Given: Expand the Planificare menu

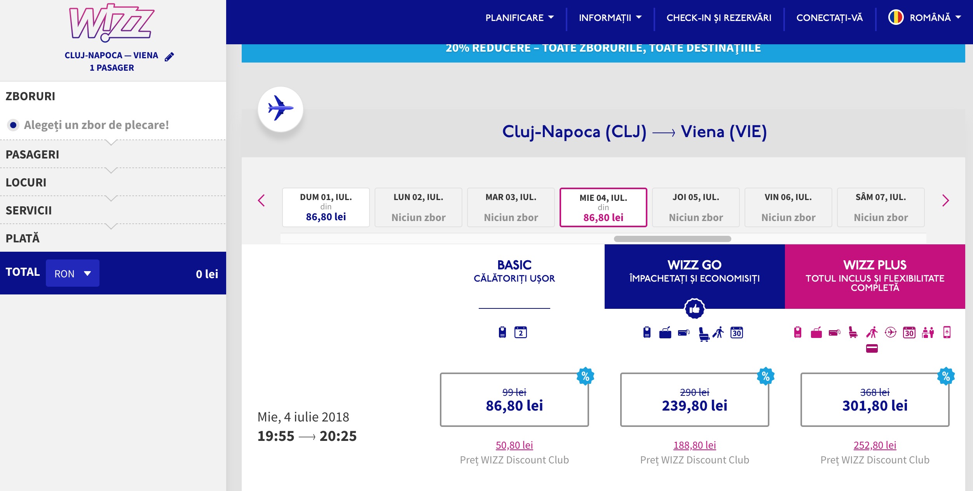Looking at the screenshot, I should [520, 18].
